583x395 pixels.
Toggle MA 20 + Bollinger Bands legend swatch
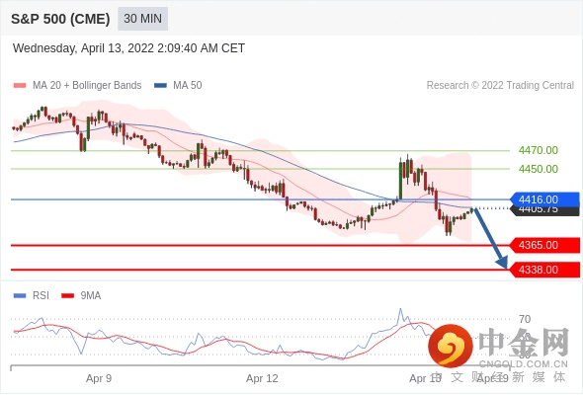pos(20,86)
